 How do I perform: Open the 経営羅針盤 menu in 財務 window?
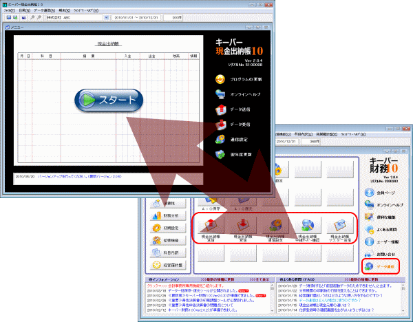tap(326, 134)
